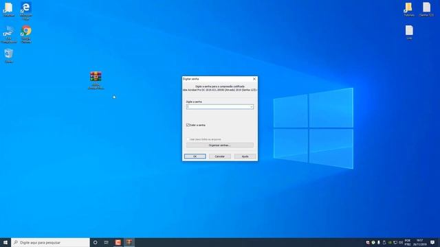Switch to the orange app in taskbar
Image resolution: width=440 pixels, height=247 pixels.
[x=118, y=242]
